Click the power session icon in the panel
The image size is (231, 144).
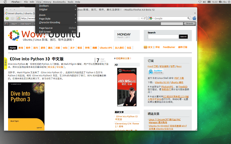(229, 2)
